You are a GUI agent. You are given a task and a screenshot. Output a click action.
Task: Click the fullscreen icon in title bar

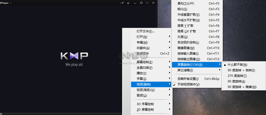coord(147,3)
